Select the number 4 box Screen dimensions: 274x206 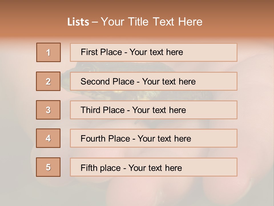click(x=48, y=138)
